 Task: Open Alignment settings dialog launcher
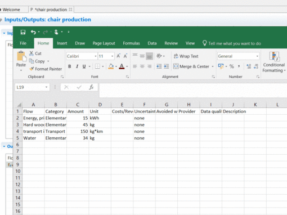[x=213, y=77]
